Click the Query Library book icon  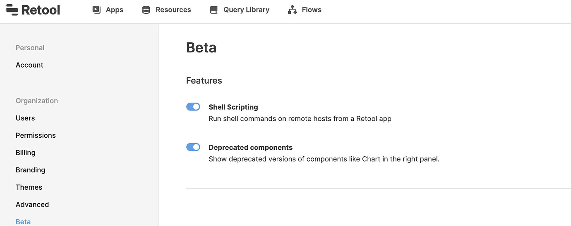pyautogui.click(x=214, y=9)
